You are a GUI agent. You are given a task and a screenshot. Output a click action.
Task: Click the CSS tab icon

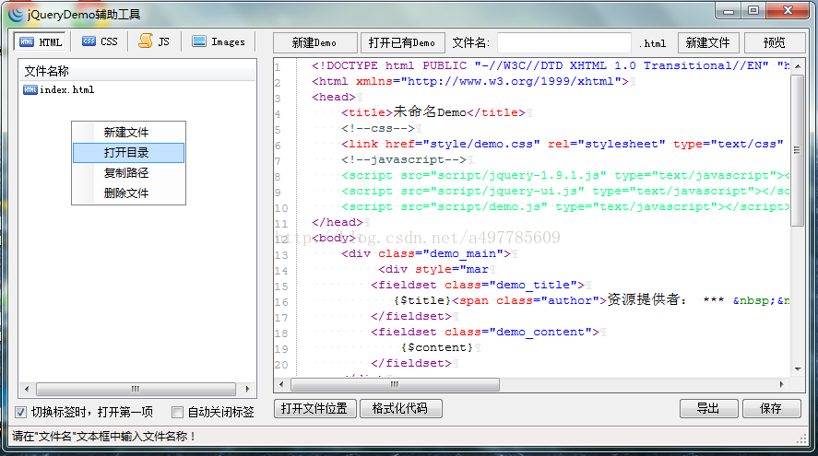tap(89, 41)
